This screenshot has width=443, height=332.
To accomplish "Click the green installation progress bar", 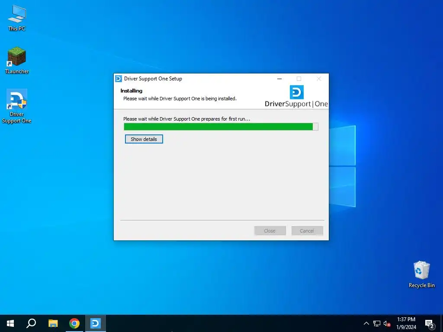I will click(x=221, y=127).
